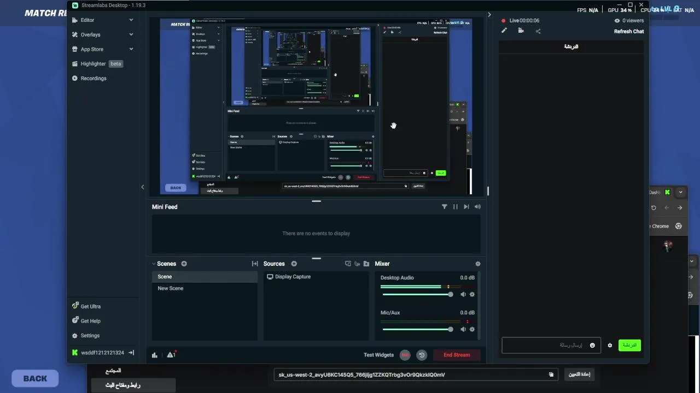
Task: Start recording with the REC button
Action: coord(405,355)
